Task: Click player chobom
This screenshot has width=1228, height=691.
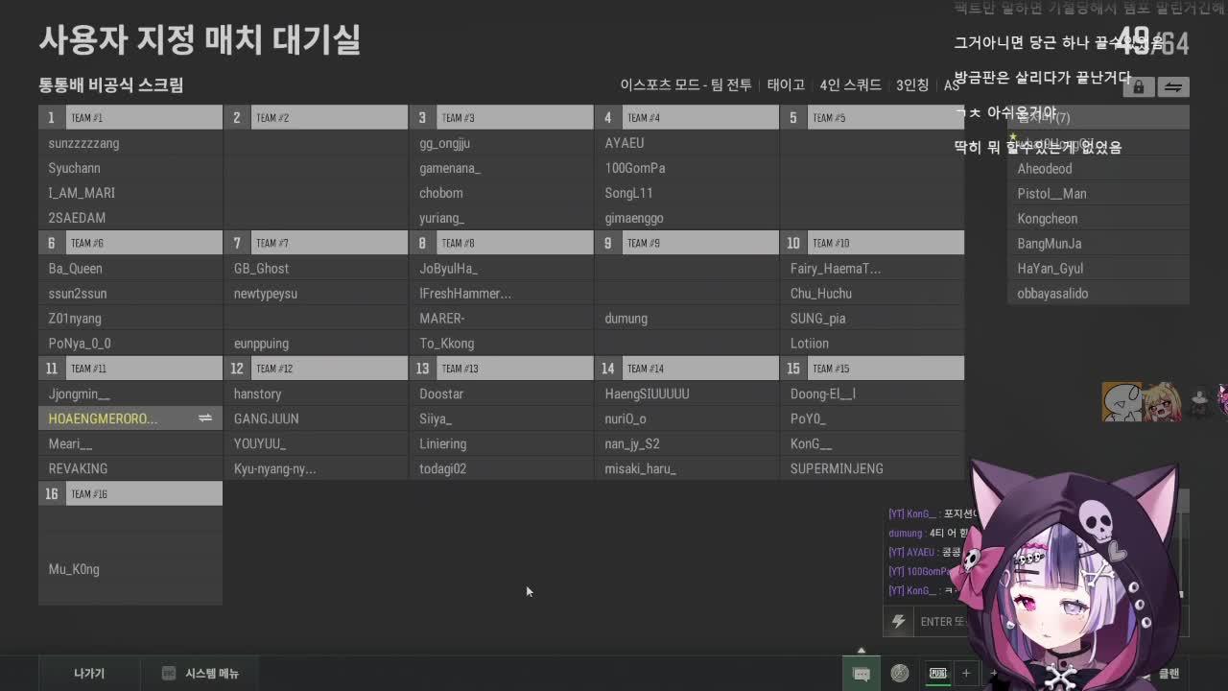Action: 441,193
